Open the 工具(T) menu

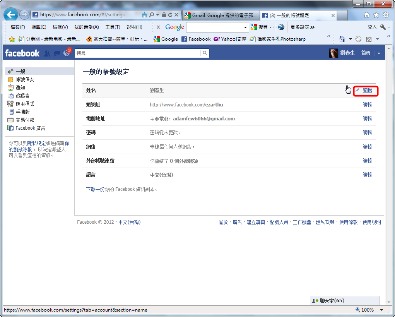point(113,27)
